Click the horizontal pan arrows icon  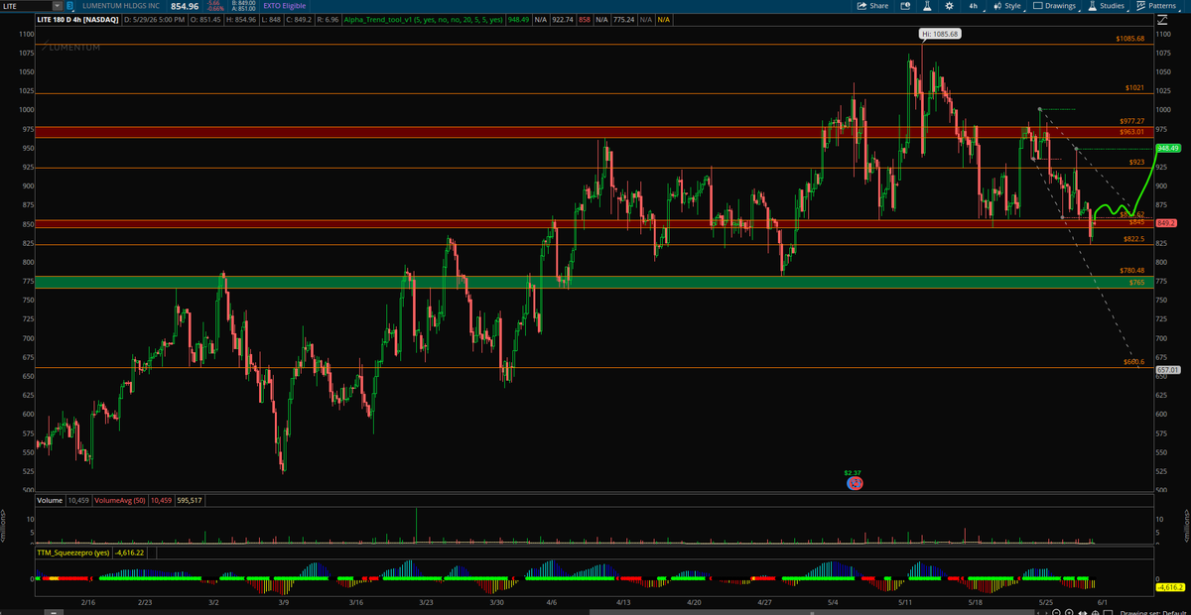coord(1083,612)
